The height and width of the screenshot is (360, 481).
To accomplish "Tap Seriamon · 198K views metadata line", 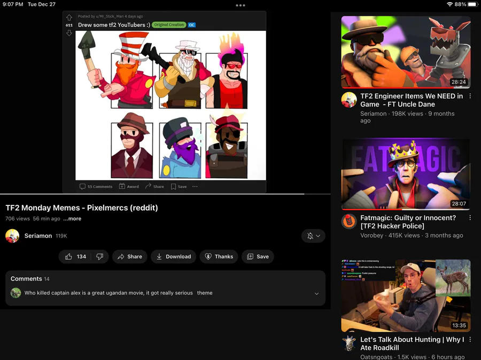I will pyautogui.click(x=407, y=117).
